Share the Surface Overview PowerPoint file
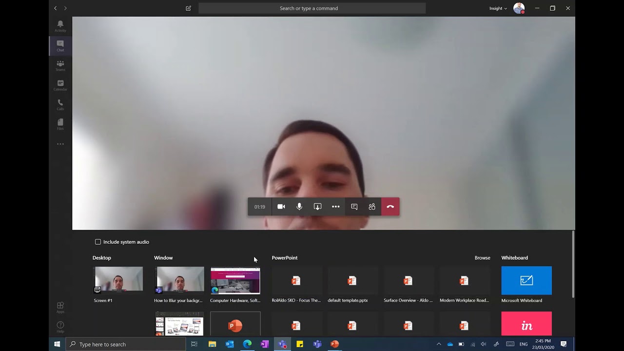624x351 pixels. (x=408, y=285)
